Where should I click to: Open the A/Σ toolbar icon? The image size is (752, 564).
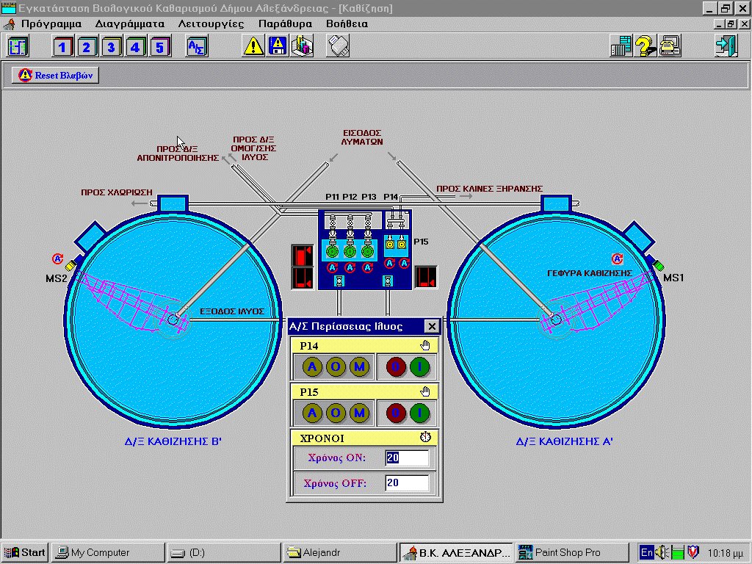tap(197, 47)
